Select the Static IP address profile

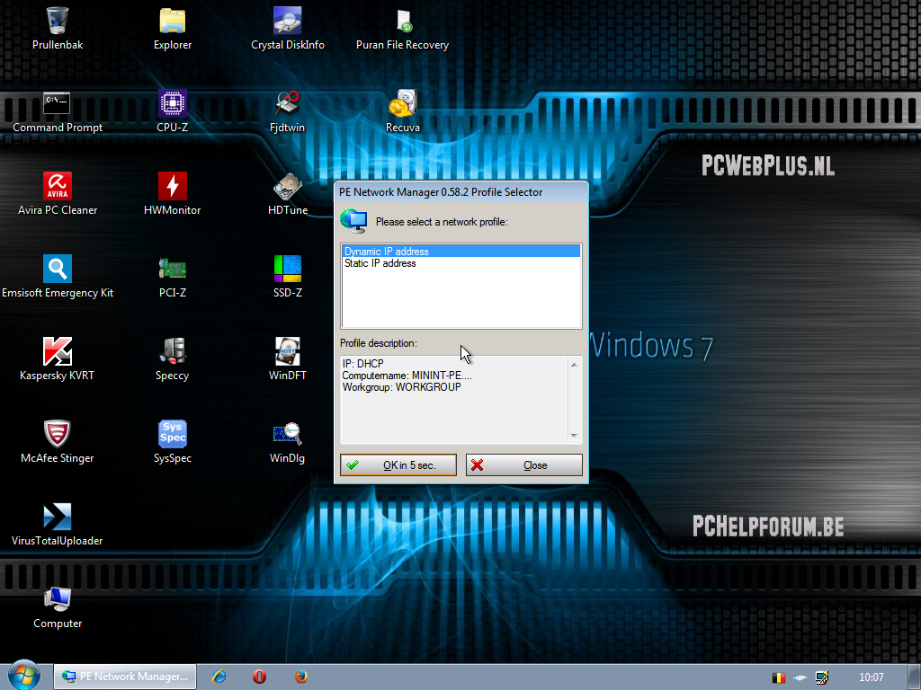pos(461,263)
